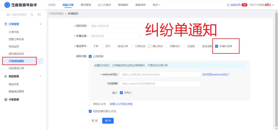Open the 工作台 tab
Screen dimensions: 278x130
[51, 5]
